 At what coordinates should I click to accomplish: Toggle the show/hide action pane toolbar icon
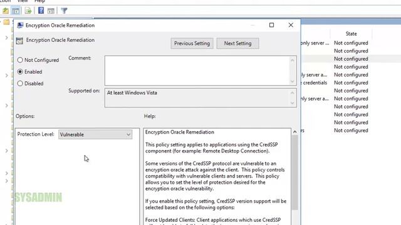pos(51,11)
